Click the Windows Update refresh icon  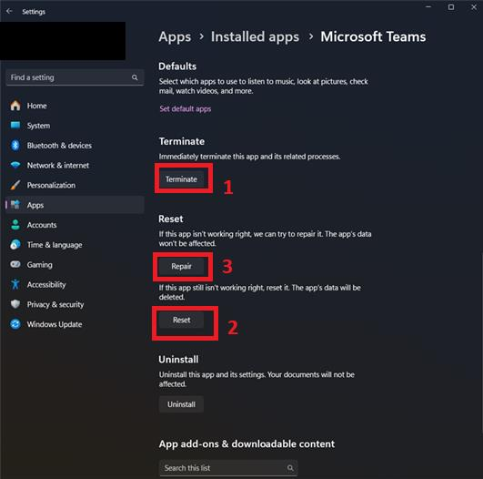coord(15,324)
